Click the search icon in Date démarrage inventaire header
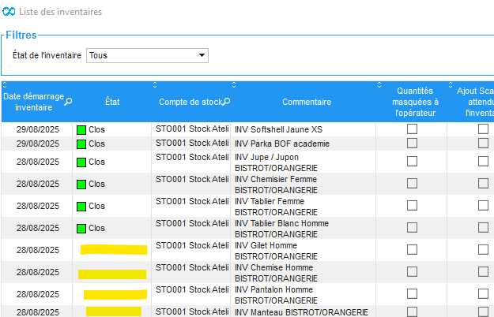The image size is (494, 317). [69, 101]
